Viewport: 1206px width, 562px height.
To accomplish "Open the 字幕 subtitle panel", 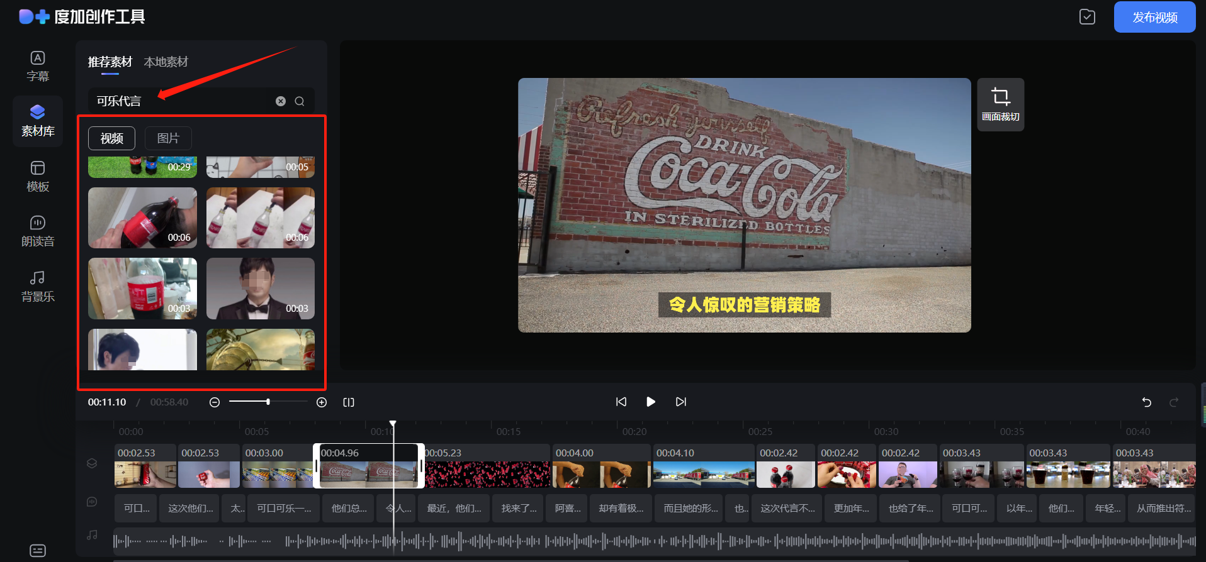I will pyautogui.click(x=38, y=67).
